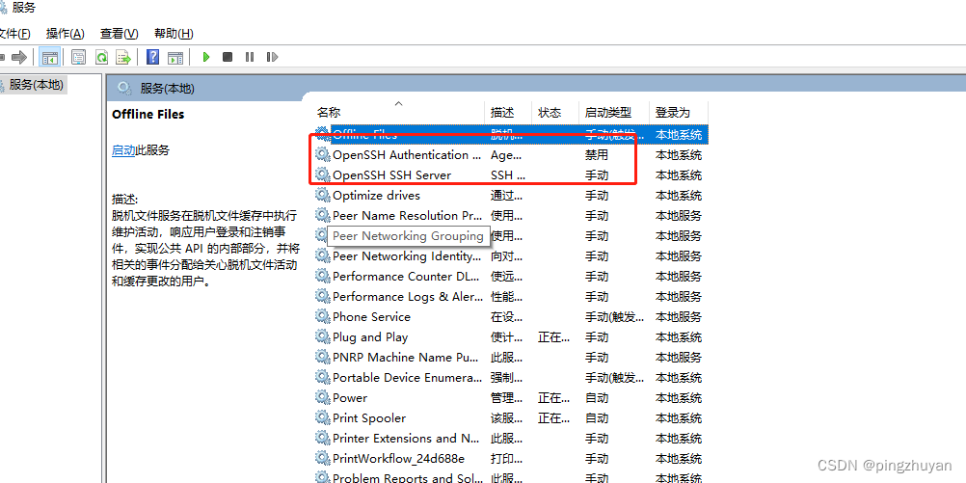Viewport: 966px width, 483px height.
Task: Click the 通过... description of Optimize drives
Action: 506,196
